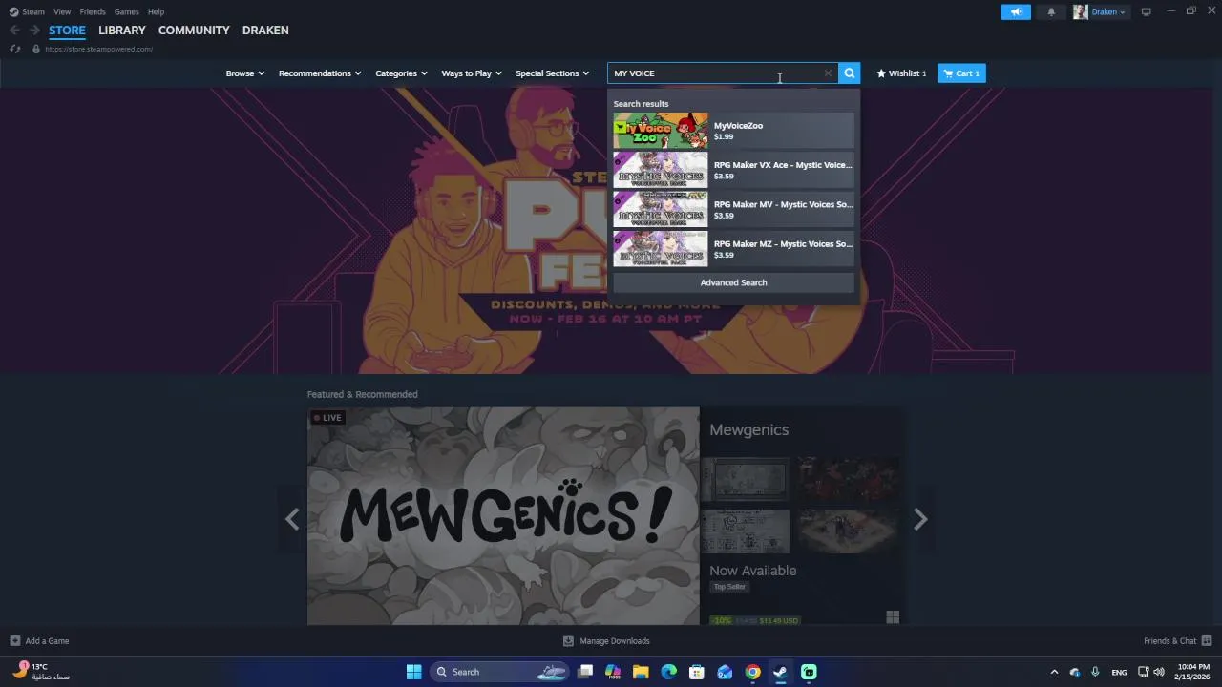Open the Categories dropdown
The width and height of the screenshot is (1222, 687).
click(401, 73)
